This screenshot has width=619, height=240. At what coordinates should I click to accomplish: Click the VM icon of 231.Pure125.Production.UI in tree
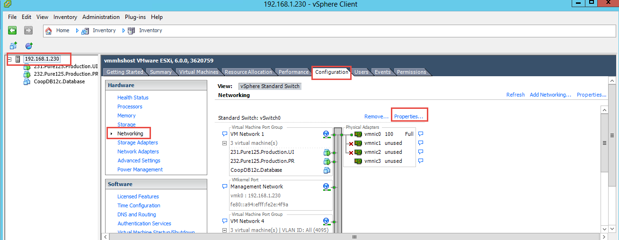[x=27, y=66]
